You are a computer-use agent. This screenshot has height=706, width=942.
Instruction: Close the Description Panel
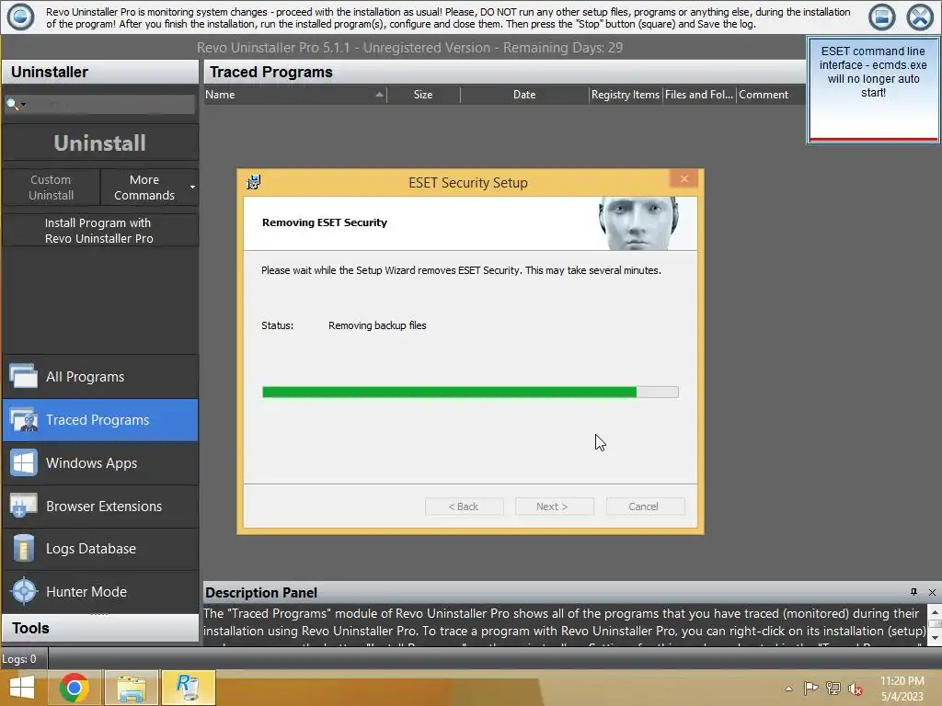[x=933, y=592]
